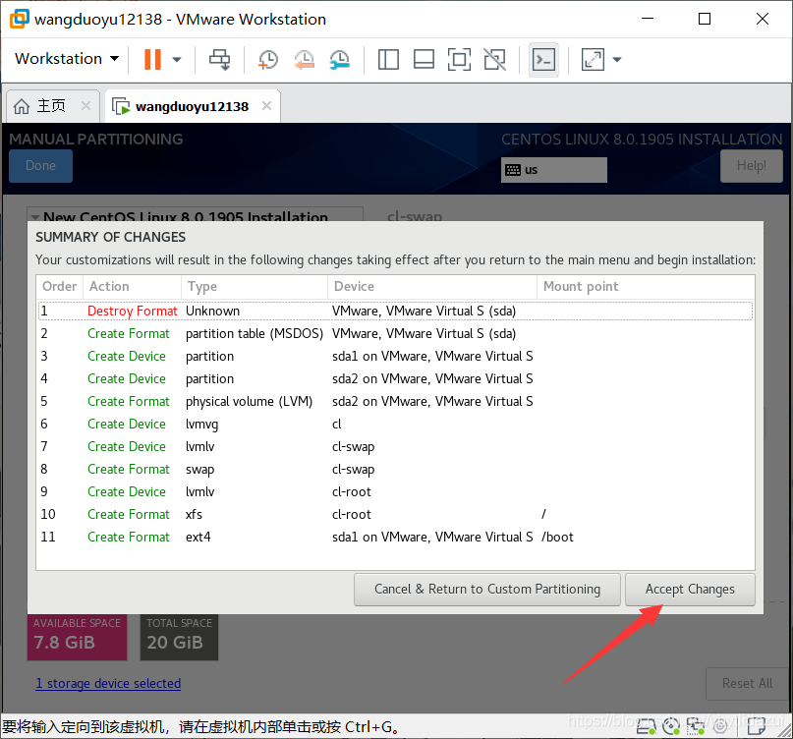
Task: Toggle the thumbnail bar layout
Action: coord(424,59)
